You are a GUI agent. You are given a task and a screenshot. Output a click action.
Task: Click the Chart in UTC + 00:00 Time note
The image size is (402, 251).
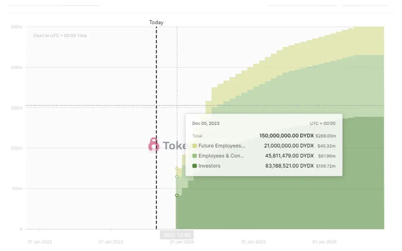[60, 35]
